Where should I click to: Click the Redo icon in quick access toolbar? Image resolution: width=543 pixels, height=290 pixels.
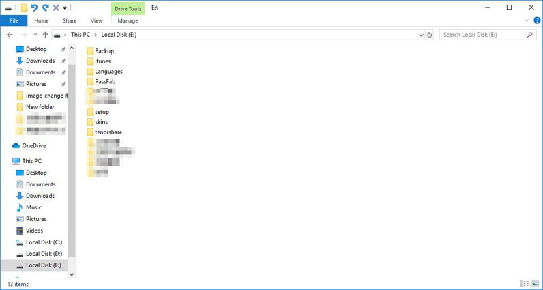(45, 8)
